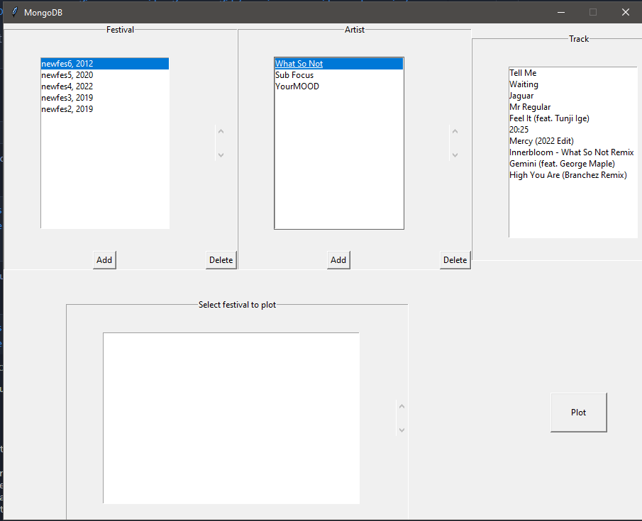642x521 pixels.
Task: Choose artist YourMOOD
Action: click(x=339, y=86)
